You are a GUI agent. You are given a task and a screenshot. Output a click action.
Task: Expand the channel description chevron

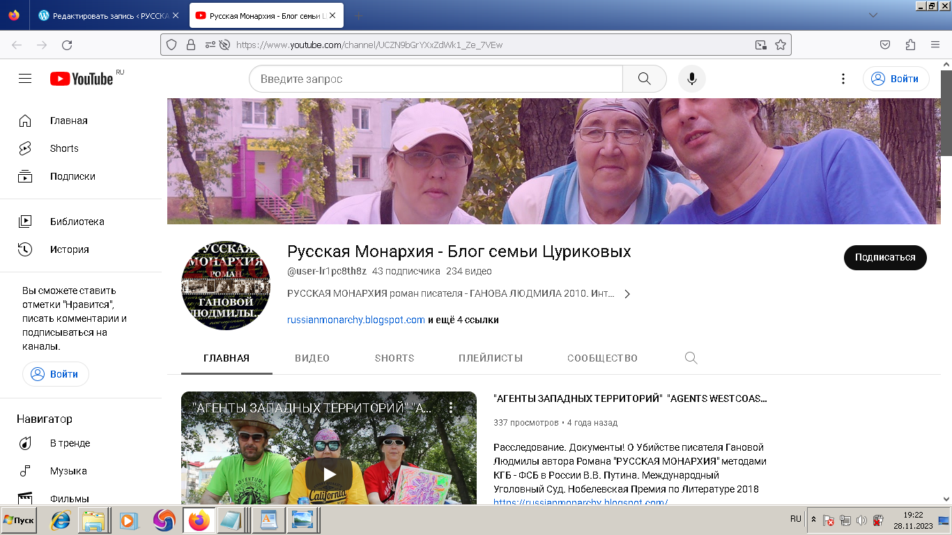[627, 294]
